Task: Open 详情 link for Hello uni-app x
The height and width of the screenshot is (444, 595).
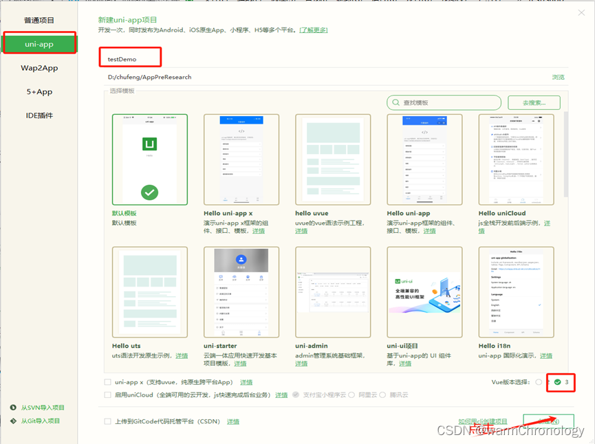Action: click(x=259, y=231)
